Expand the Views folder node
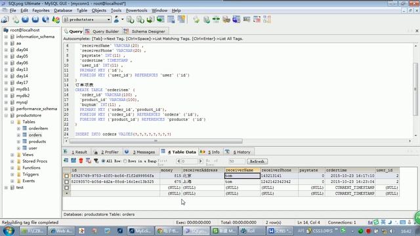Image resolution: width=420 pixels, height=236 pixels. [12, 155]
